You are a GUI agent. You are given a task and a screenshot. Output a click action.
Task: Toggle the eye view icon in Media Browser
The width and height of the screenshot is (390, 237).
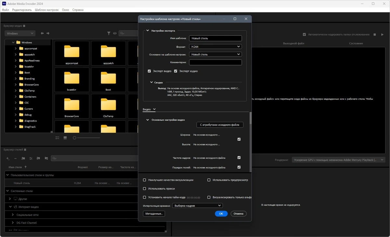(115, 33)
